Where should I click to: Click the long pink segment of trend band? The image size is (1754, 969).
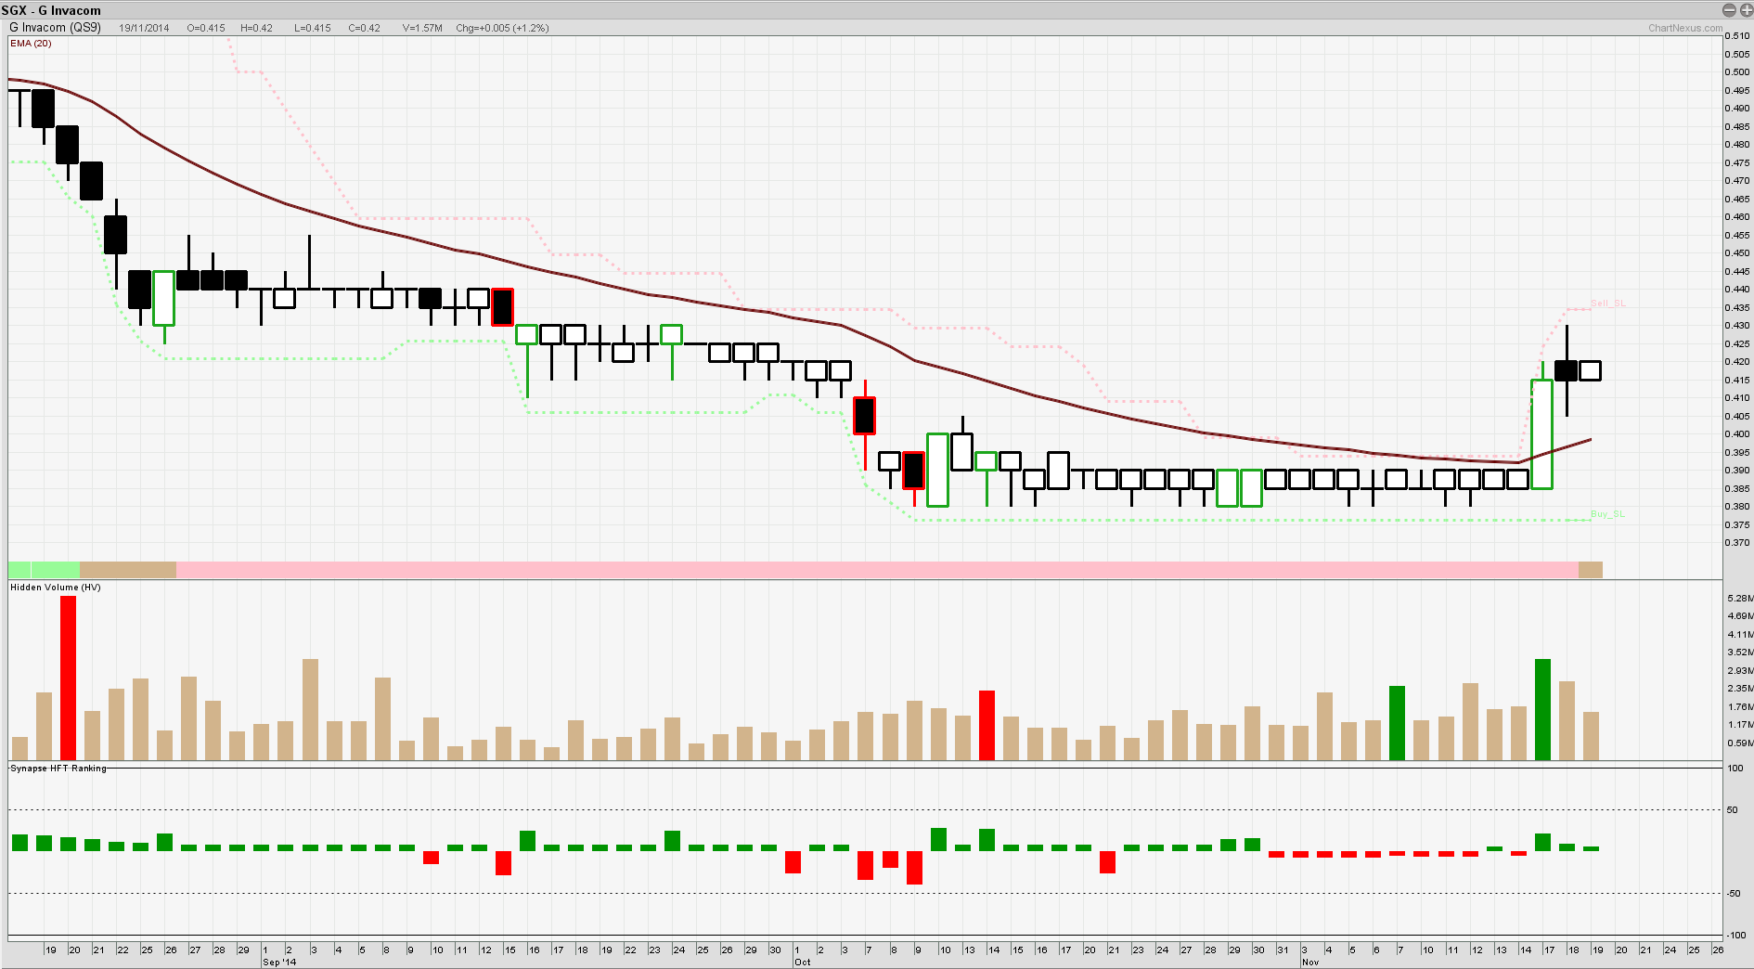point(876,570)
